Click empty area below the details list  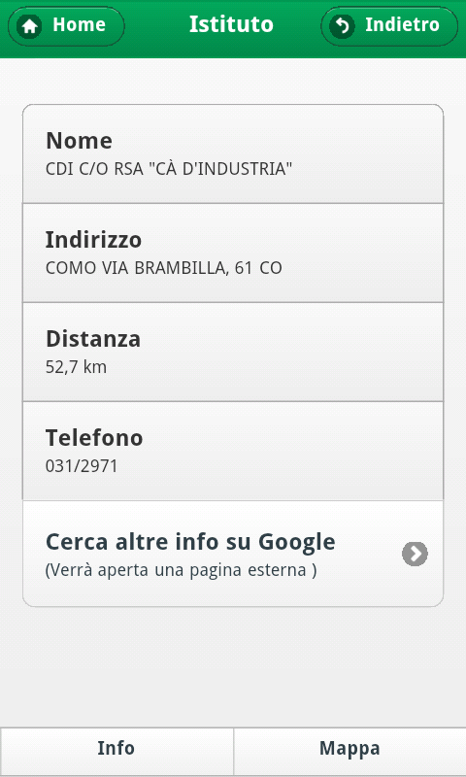[233, 666]
